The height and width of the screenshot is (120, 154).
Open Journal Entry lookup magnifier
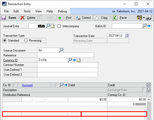point(48,26)
